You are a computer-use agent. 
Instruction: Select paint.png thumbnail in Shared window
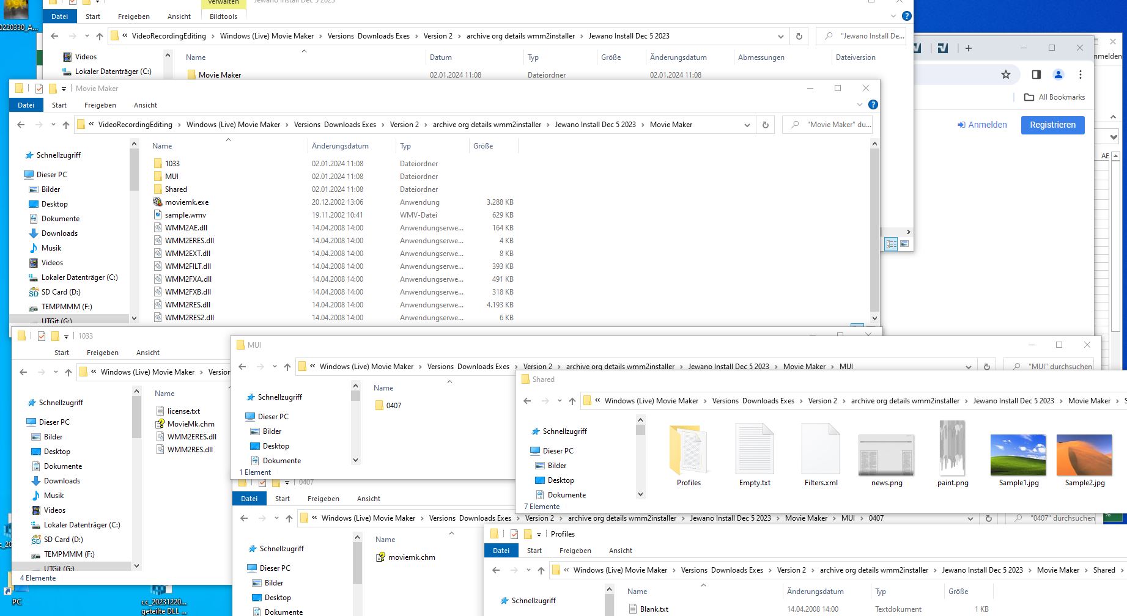pos(952,449)
